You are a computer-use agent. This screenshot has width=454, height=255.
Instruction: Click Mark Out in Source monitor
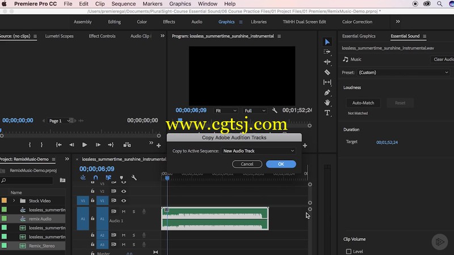[41, 145]
